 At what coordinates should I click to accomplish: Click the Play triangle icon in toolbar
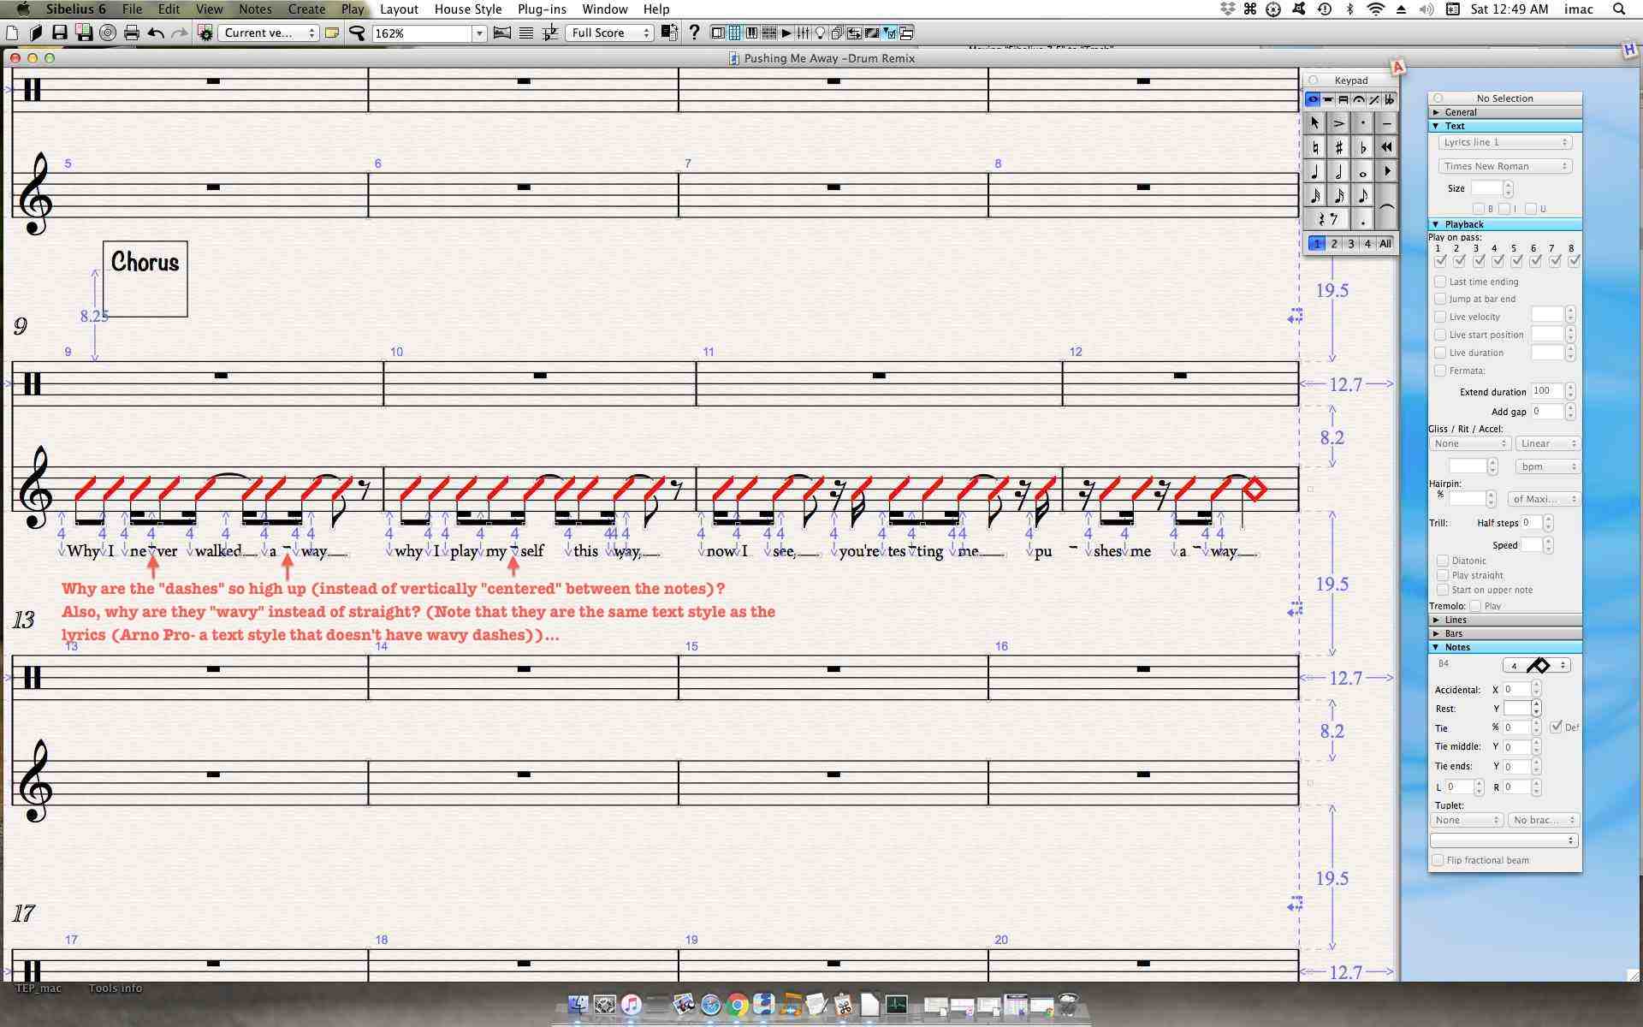pos(786,33)
